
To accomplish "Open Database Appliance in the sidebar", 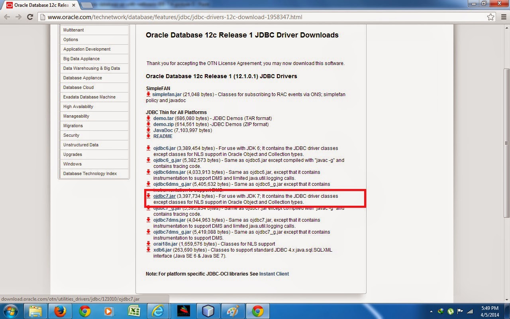I will tap(94, 78).
